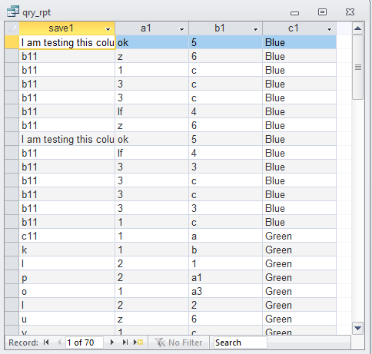The height and width of the screenshot is (354, 372).
Task: Close the qry_rpt window
Action: pos(350,12)
